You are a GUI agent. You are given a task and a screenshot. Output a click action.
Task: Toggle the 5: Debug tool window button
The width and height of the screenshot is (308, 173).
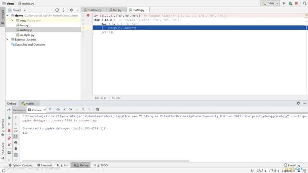pos(81,165)
